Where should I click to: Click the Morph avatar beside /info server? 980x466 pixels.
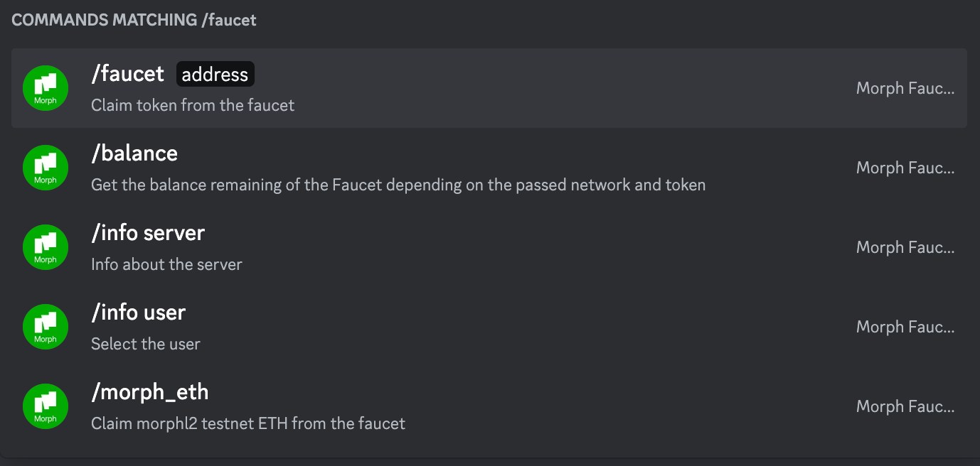click(x=46, y=247)
